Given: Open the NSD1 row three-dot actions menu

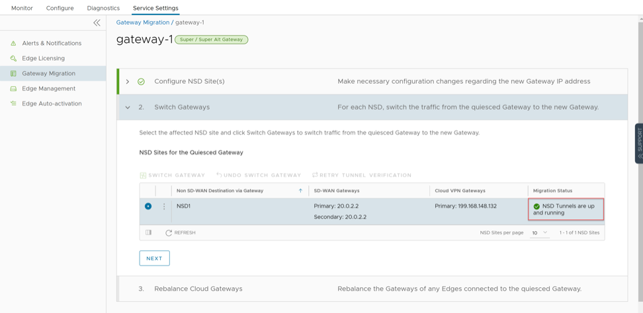Looking at the screenshot, I should [164, 207].
